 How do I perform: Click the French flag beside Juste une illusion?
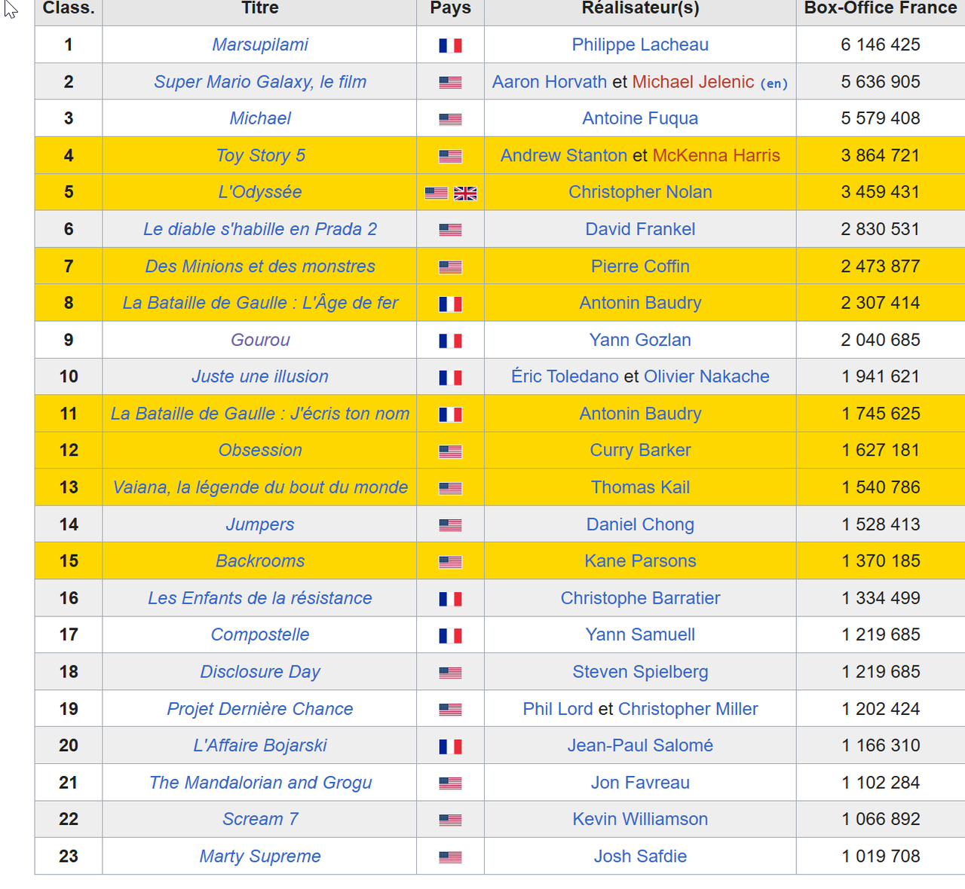coord(450,378)
